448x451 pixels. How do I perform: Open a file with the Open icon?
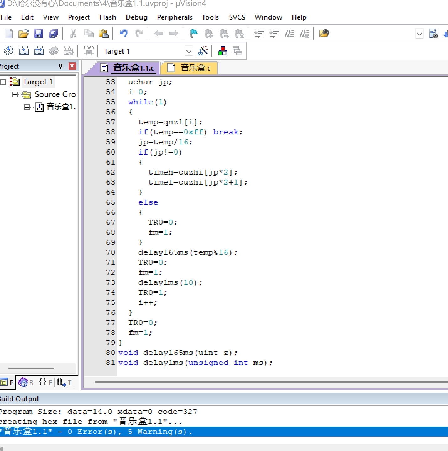pyautogui.click(x=23, y=33)
